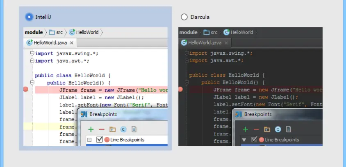346x167 pixels.
Task: Click the Line Breakpoints label in IntelliJ preview
Action: 127,140
